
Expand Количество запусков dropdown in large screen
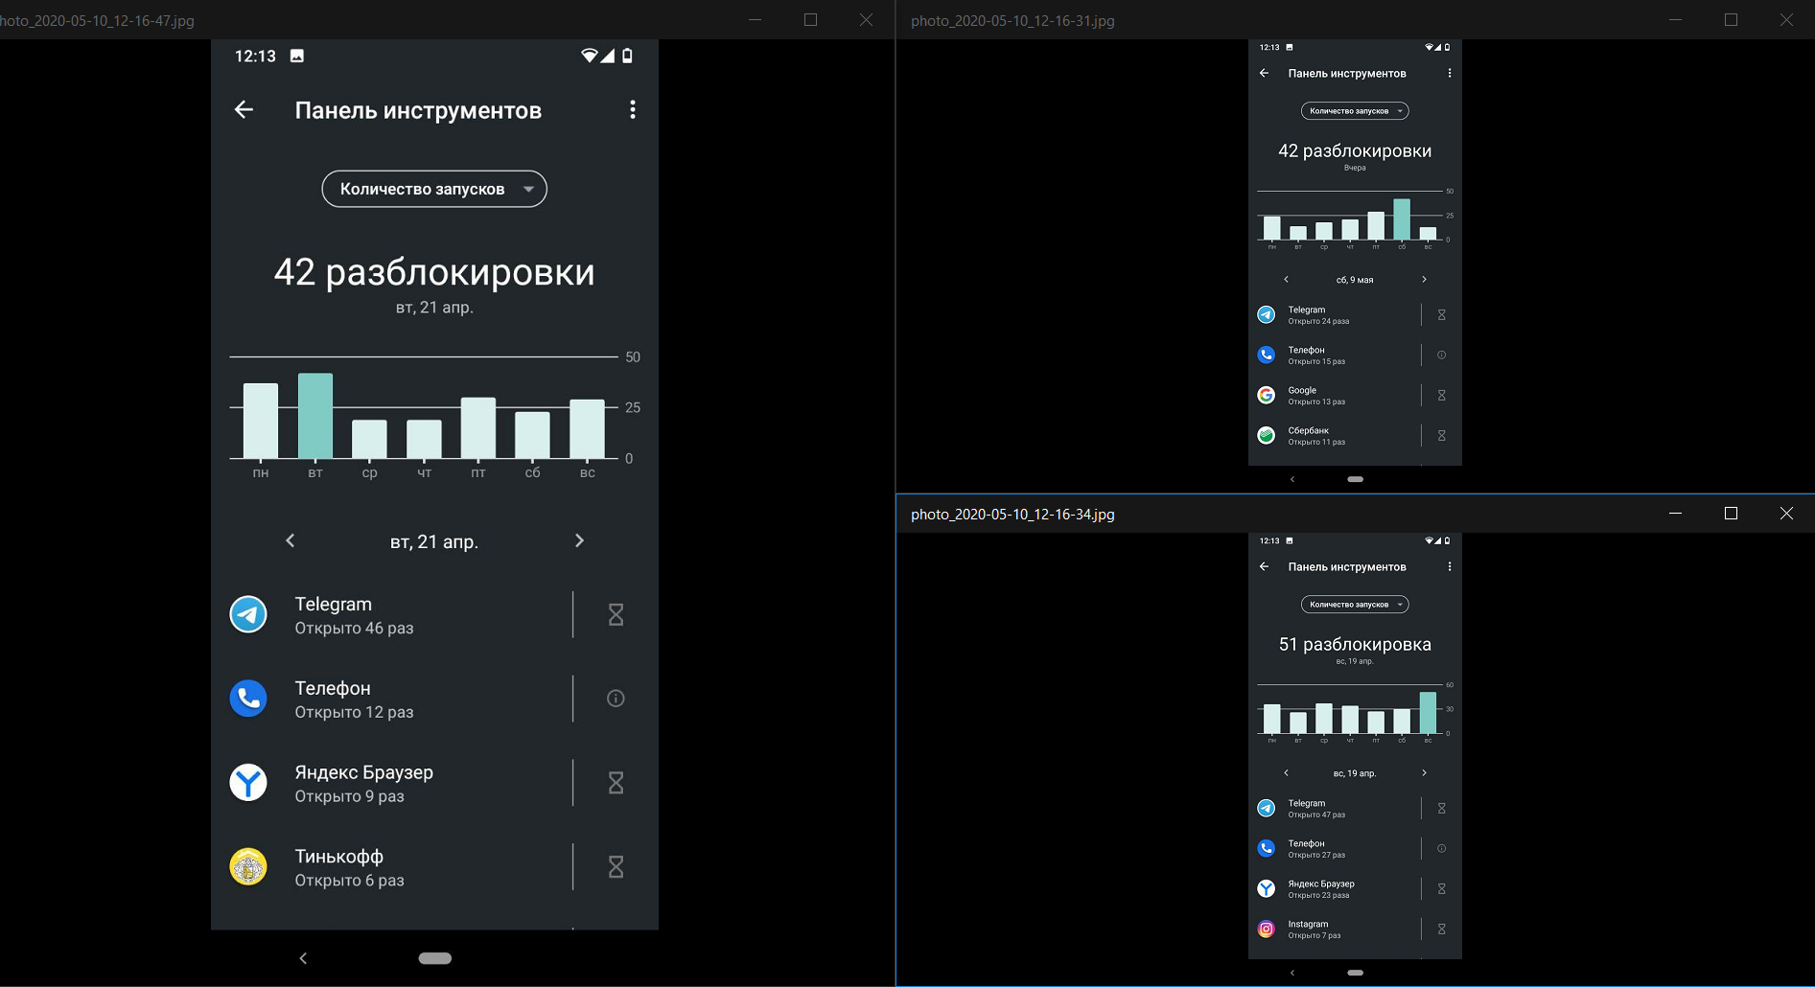[x=434, y=189]
